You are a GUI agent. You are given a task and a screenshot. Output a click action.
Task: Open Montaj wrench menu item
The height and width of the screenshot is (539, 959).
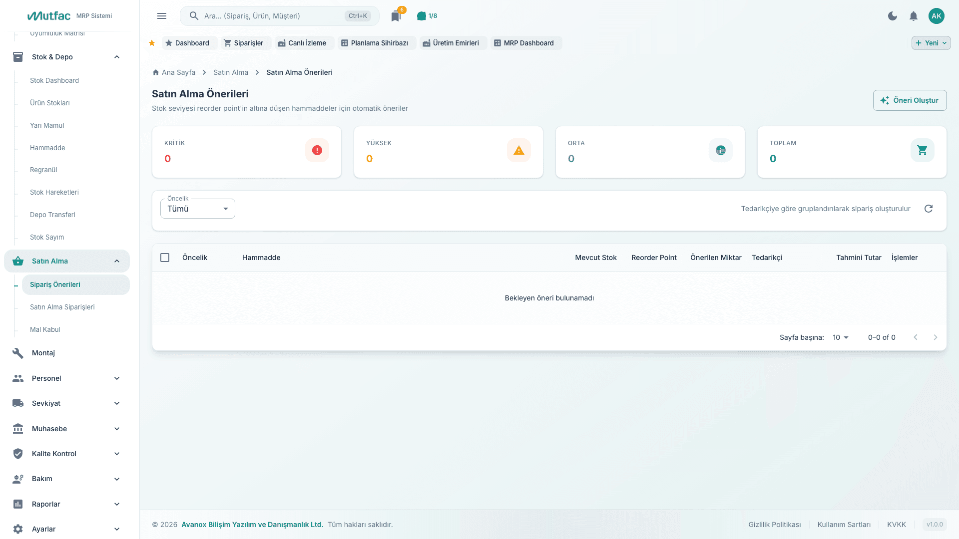click(67, 353)
